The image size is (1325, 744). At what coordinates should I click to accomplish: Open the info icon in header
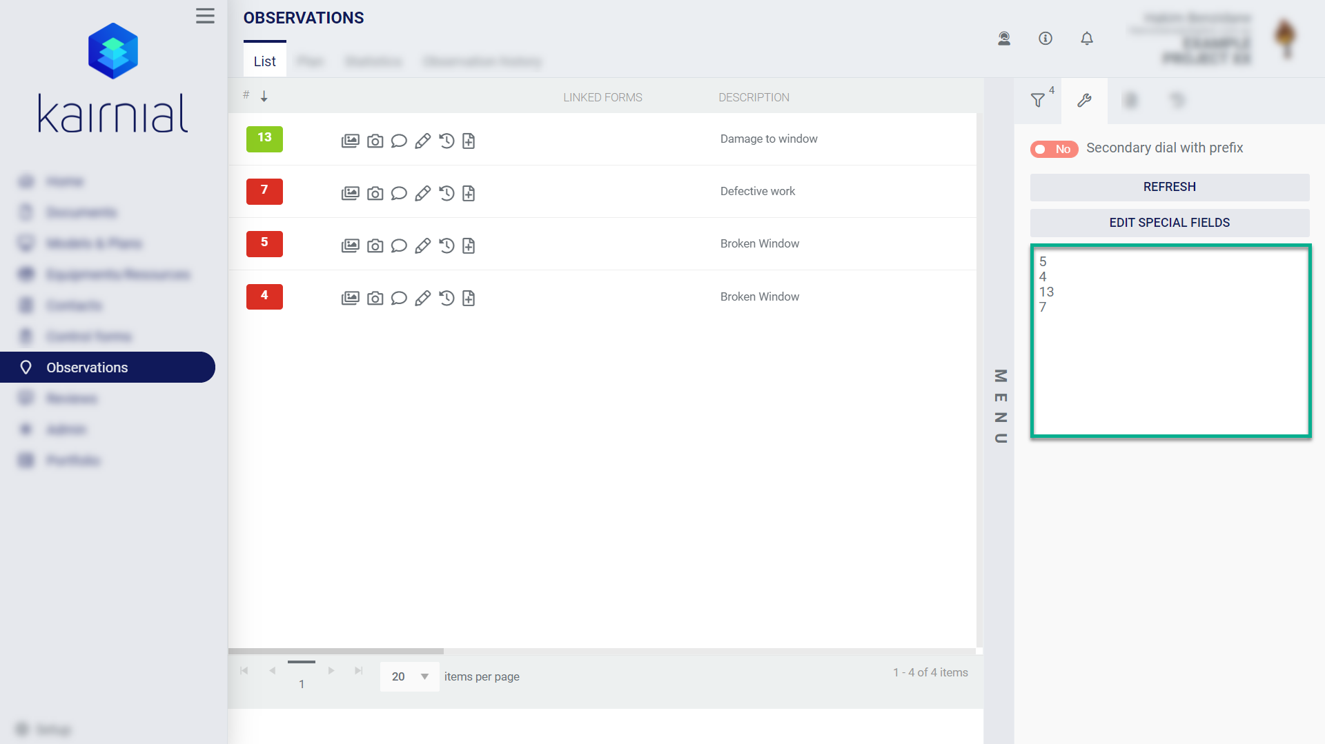[x=1046, y=39]
